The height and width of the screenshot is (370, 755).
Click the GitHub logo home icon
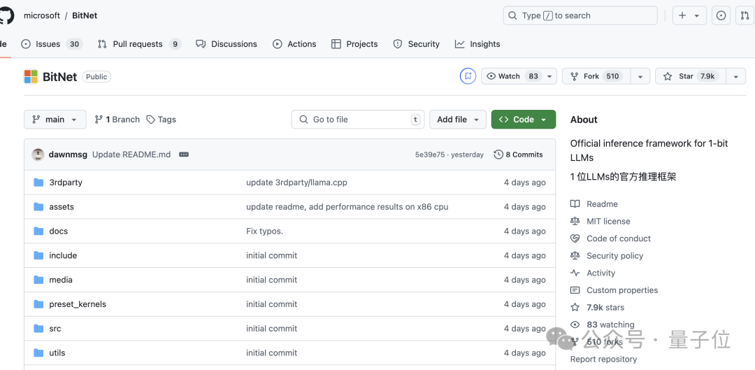pos(6,15)
